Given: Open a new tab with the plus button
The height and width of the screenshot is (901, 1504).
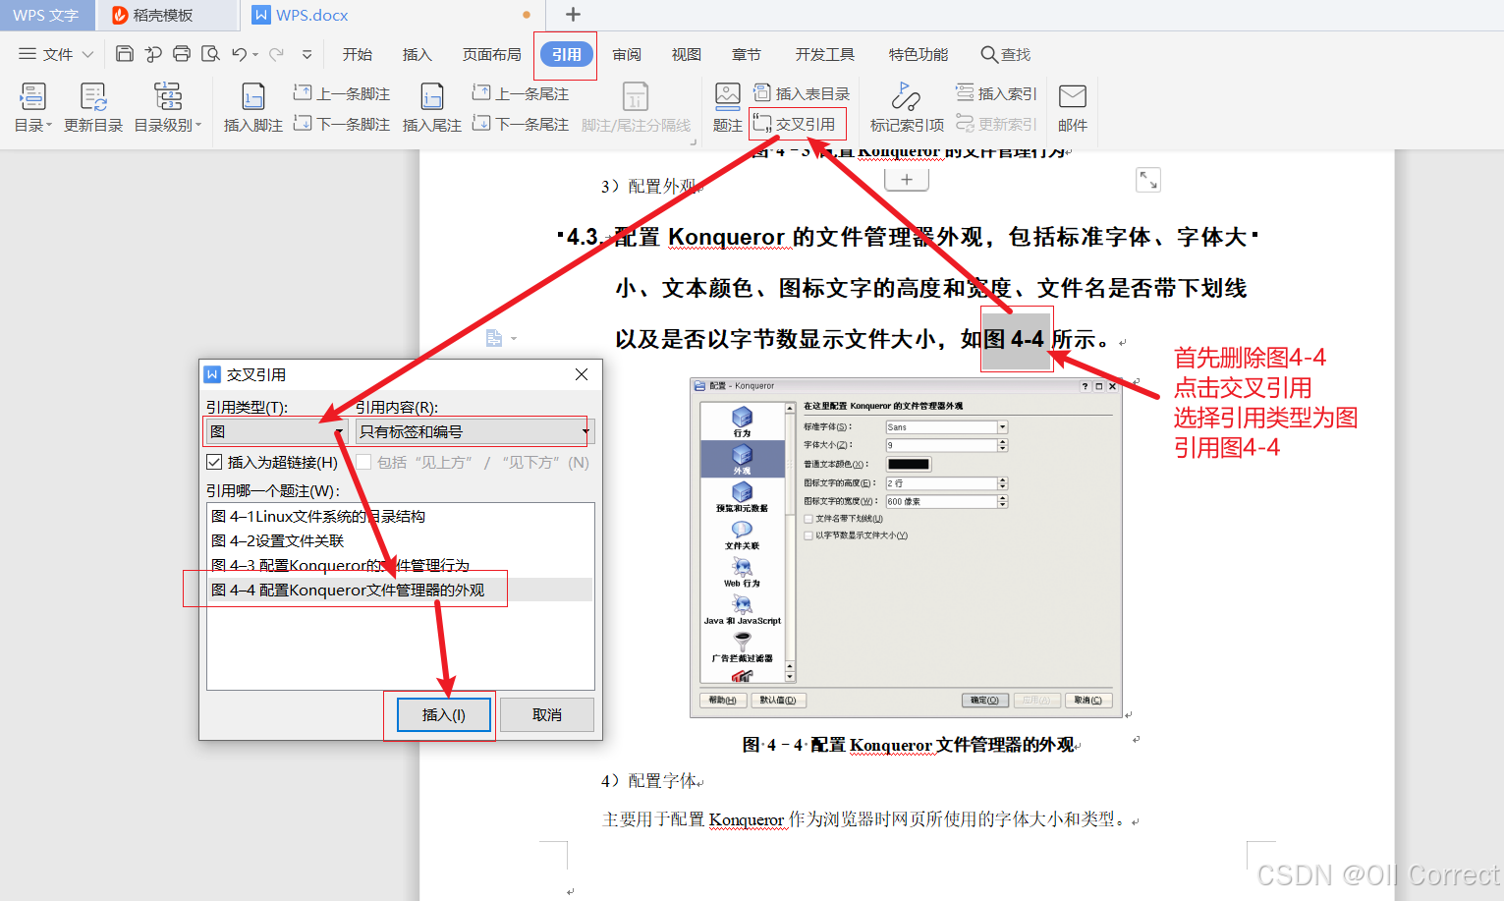Looking at the screenshot, I should pos(574,15).
